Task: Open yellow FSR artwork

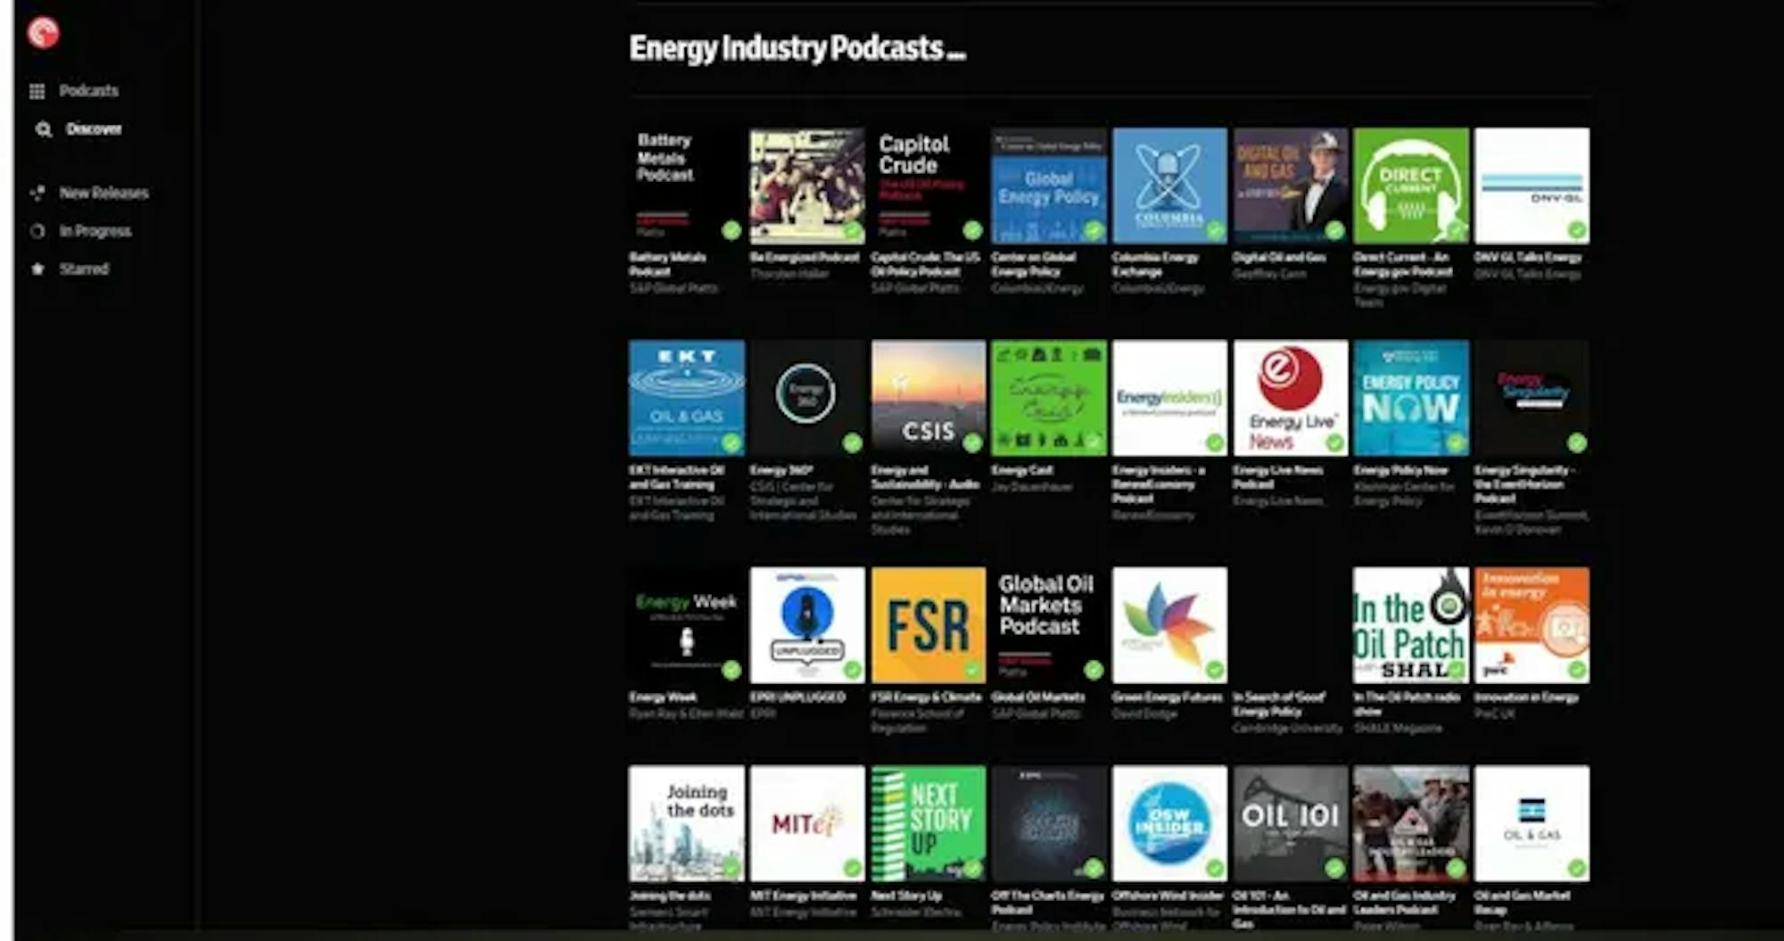Action: point(928,625)
